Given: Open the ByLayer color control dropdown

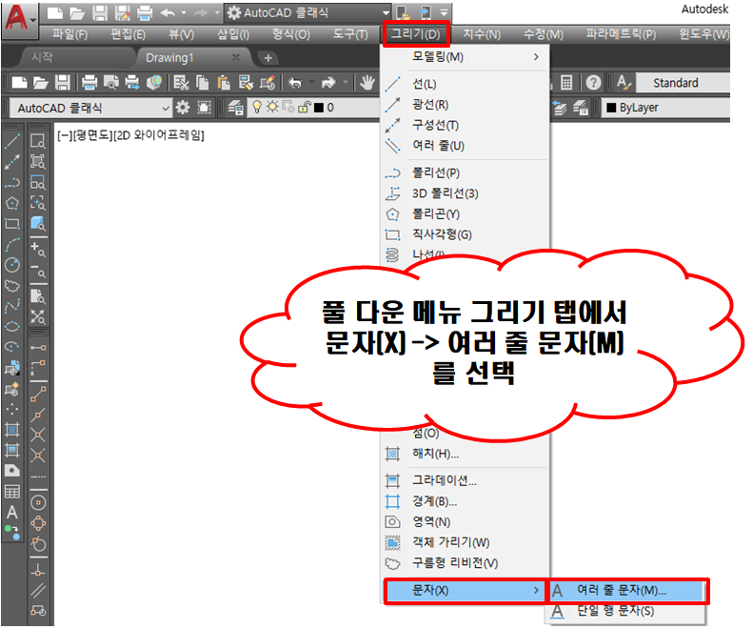Looking at the screenshot, I should point(666,108).
